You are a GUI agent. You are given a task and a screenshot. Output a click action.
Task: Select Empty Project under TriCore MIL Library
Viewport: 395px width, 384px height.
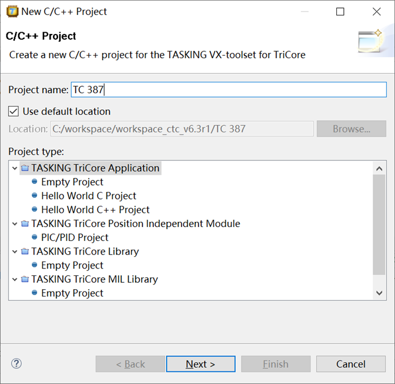click(72, 293)
